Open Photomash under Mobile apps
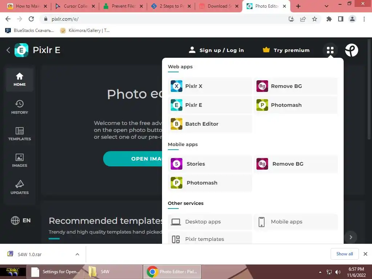 tap(210, 183)
